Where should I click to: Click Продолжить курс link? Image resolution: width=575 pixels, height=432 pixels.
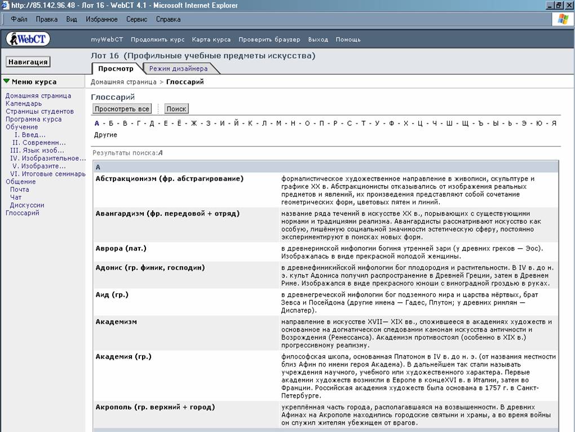coord(158,39)
